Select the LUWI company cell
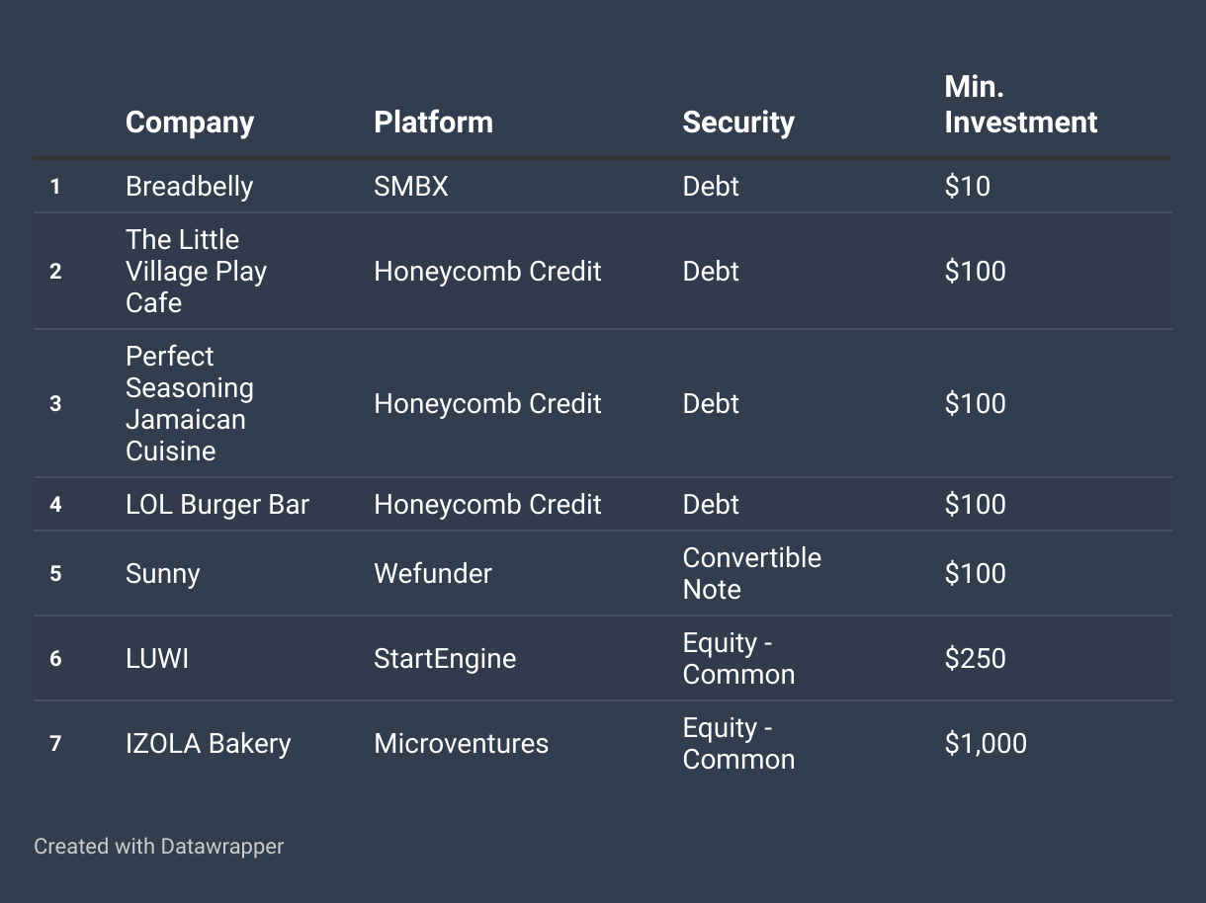Screen dimensions: 1206x903 click(x=157, y=658)
